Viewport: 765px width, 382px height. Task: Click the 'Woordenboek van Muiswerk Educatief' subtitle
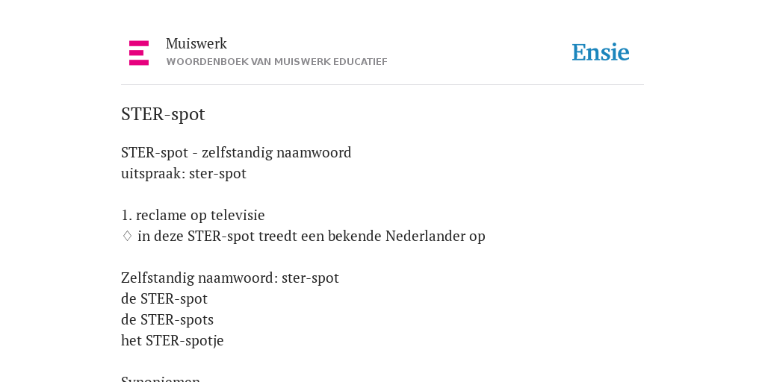276,62
